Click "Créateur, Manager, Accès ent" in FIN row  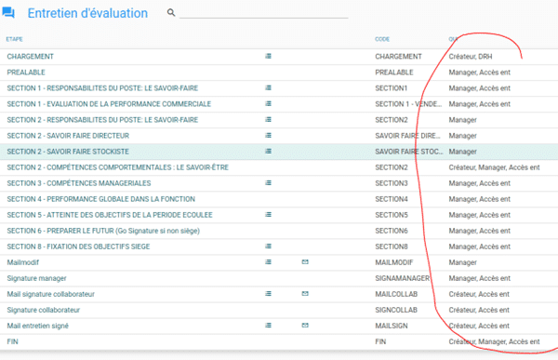[495, 341]
